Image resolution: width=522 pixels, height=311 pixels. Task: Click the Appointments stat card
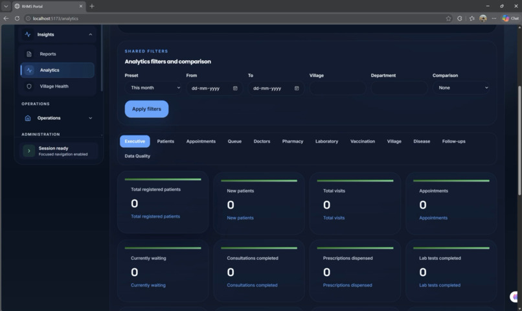pos(451,203)
